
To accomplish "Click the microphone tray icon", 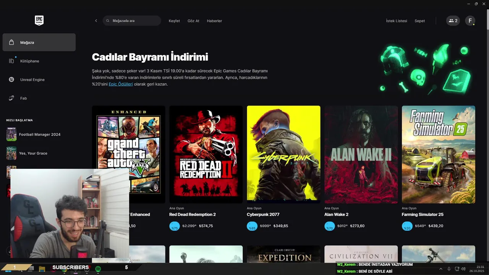I will click(449, 269).
